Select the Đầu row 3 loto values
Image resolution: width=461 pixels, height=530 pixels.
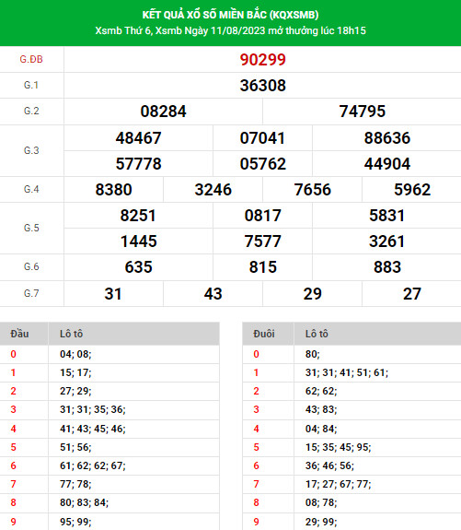click(93, 409)
